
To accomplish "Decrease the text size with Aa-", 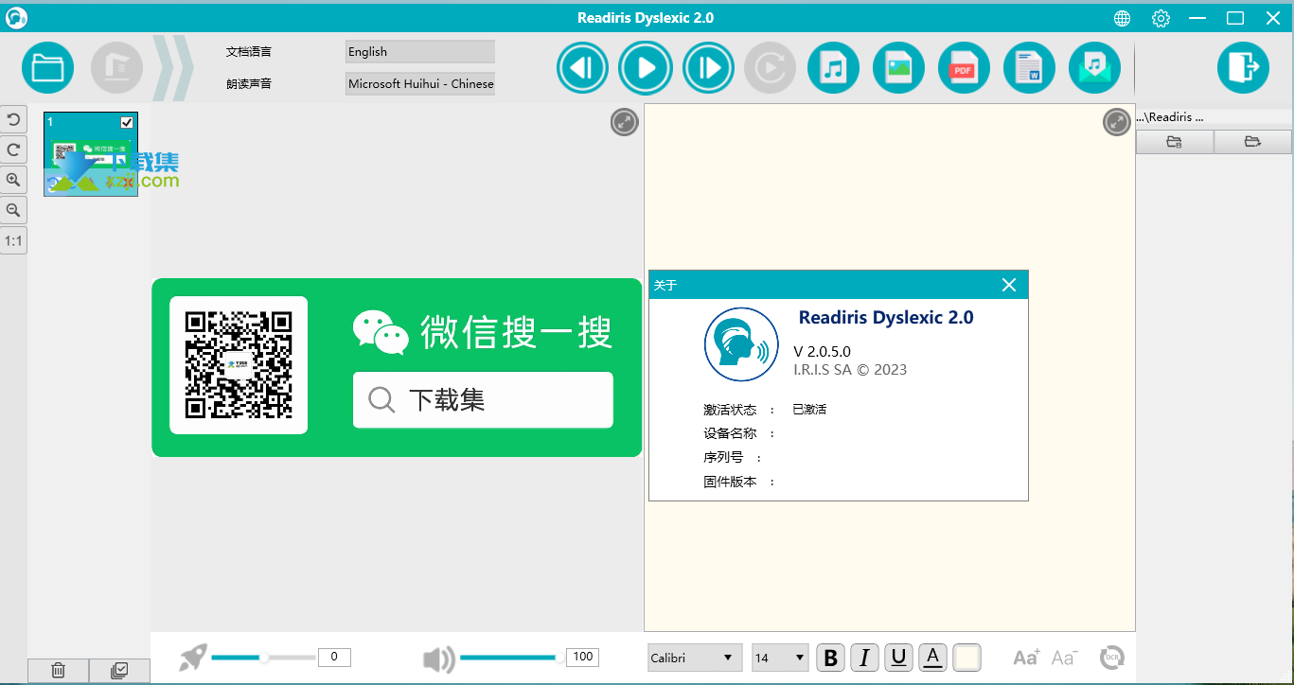I will click(1064, 658).
